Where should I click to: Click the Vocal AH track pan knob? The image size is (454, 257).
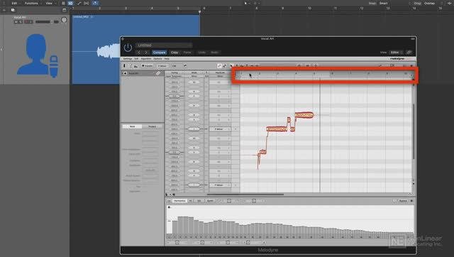pos(64,20)
